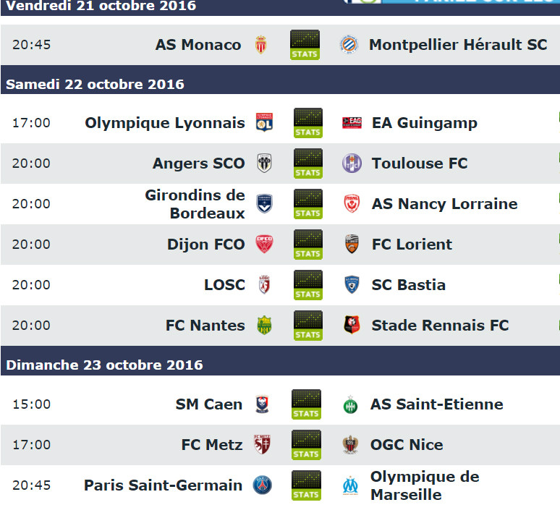Open STATS for Angers vs Toulouse match
The height and width of the screenshot is (518, 560).
point(308,164)
